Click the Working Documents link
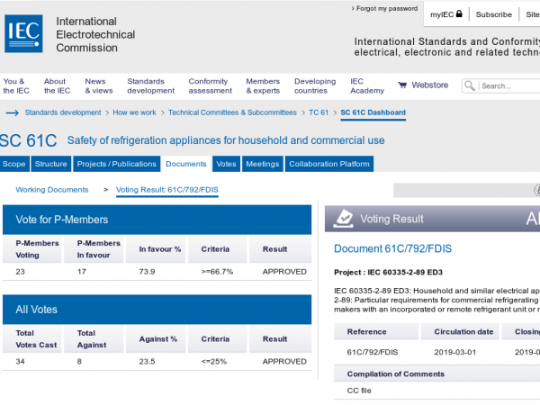540x405 pixels. 52,190
